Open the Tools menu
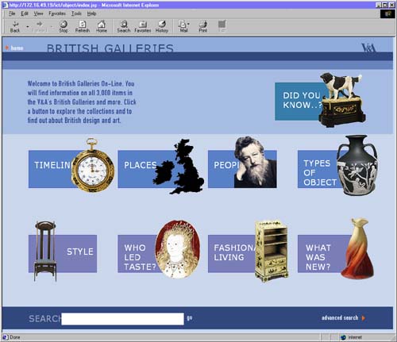Screen dimensions: 397x342 (x=76, y=13)
